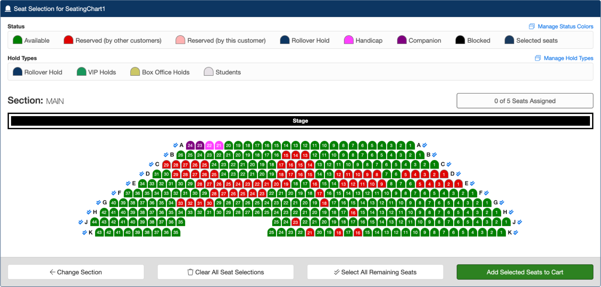Toggle select-all for row J via right chevrons
The width and height of the screenshot is (601, 287).
(520, 222)
